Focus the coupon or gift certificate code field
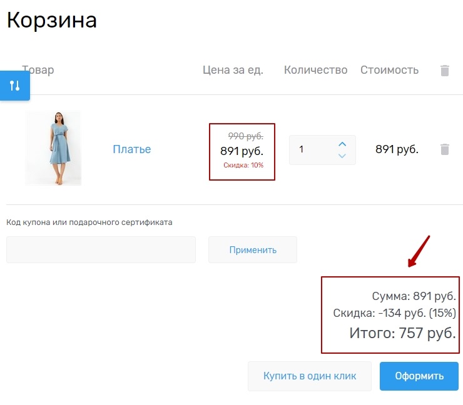The width and height of the screenshot is (463, 405). point(101,250)
